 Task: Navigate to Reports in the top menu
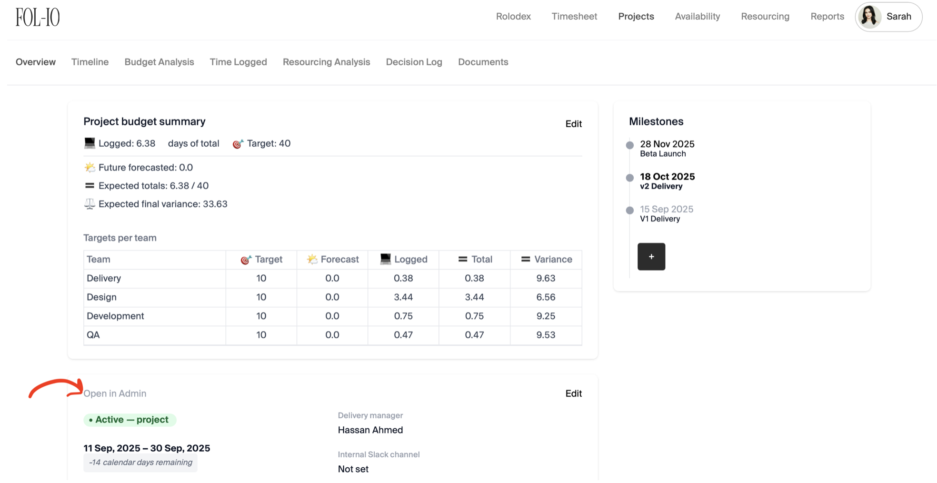827,17
